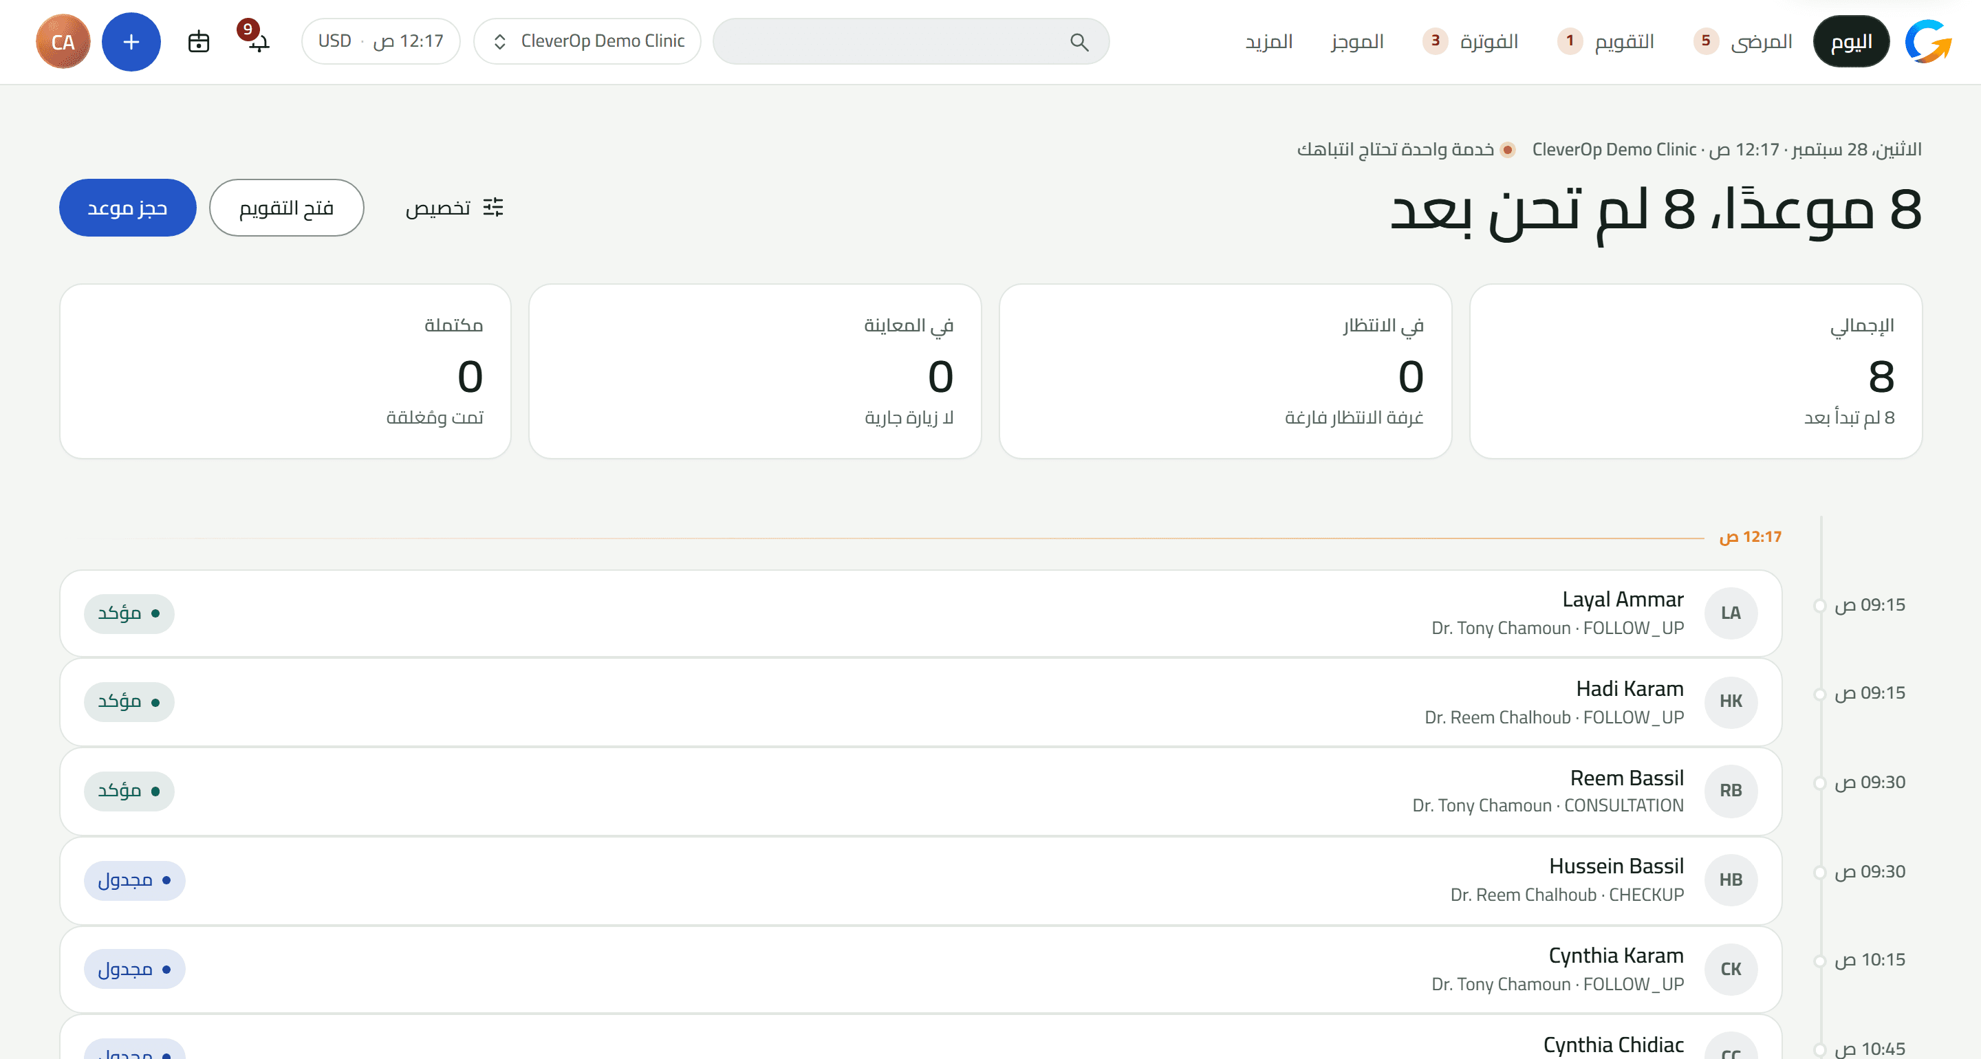Click in the top search field

click(911, 41)
